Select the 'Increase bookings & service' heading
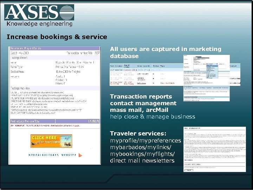This screenshot has height=190, width=253. (57, 37)
